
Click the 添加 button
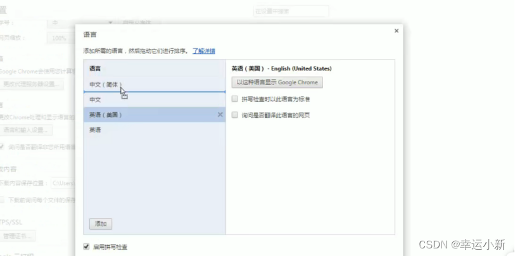pos(101,224)
